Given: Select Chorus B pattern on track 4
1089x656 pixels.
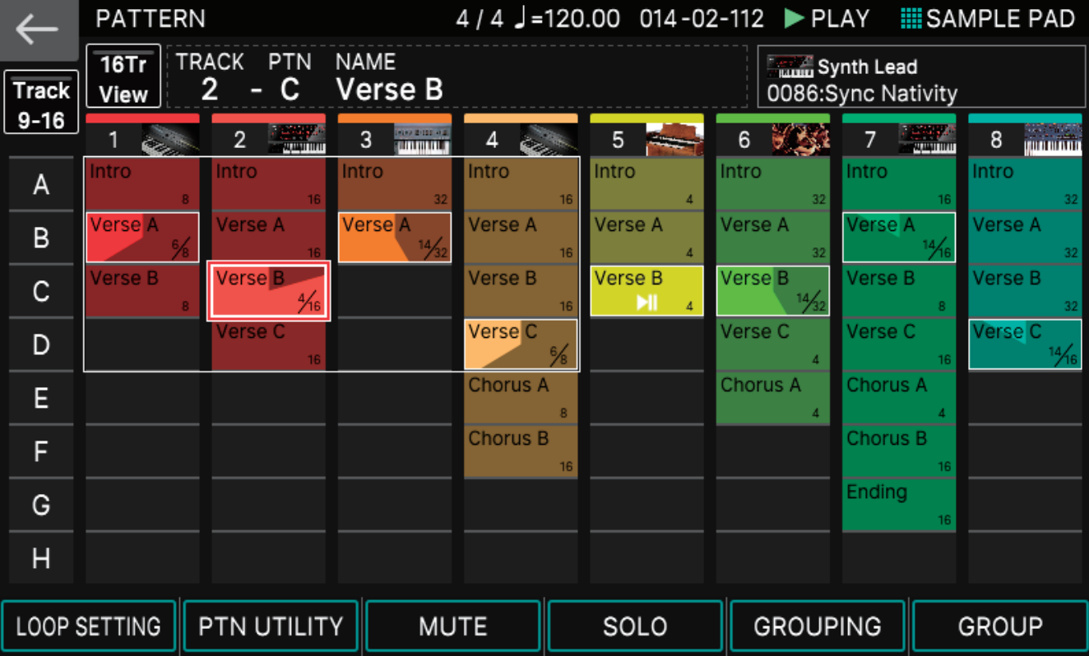Looking at the screenshot, I should click(521, 450).
